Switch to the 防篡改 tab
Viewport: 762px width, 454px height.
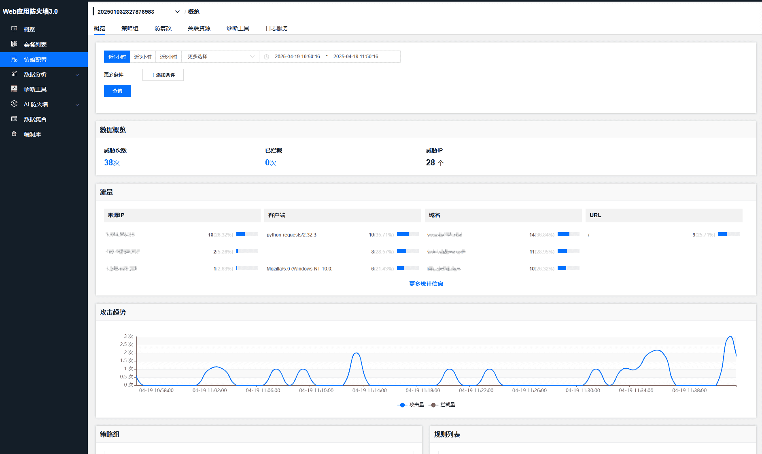[163, 28]
